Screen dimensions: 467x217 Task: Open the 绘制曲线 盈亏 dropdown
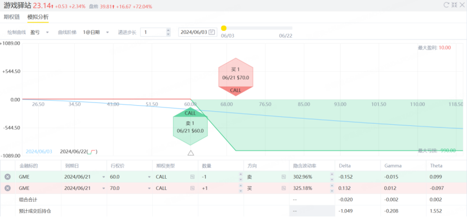pyautogui.click(x=40, y=32)
